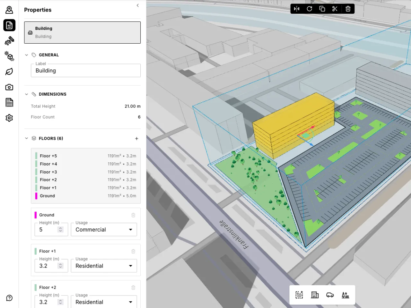Collapse the GENERAL section
This screenshot has height=308, width=411.
coord(27,55)
